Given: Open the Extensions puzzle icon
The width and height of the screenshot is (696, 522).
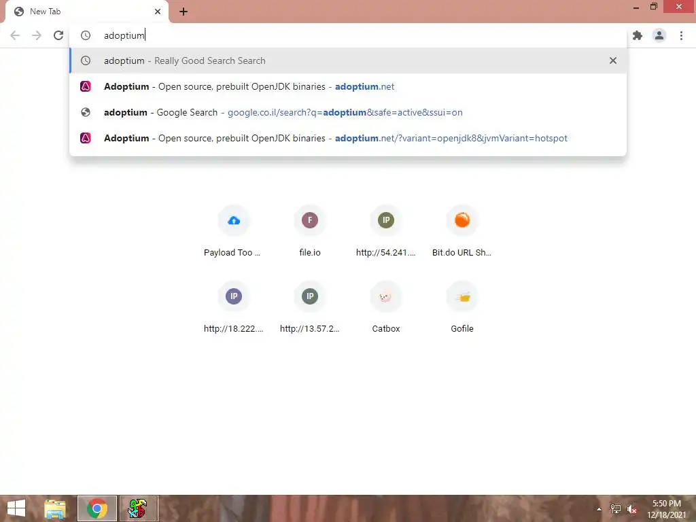Looking at the screenshot, I should (x=638, y=35).
